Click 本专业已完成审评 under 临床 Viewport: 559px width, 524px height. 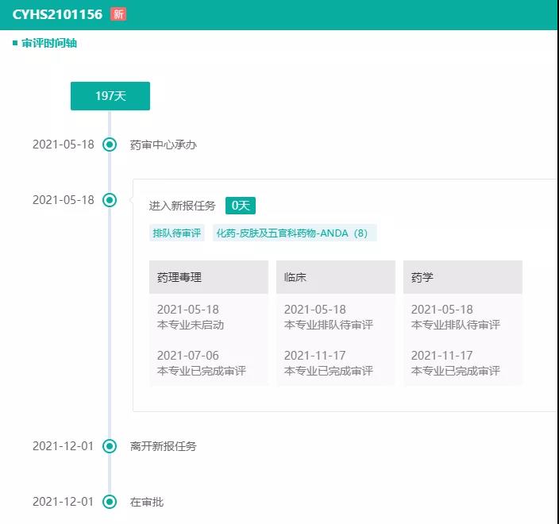tap(329, 371)
